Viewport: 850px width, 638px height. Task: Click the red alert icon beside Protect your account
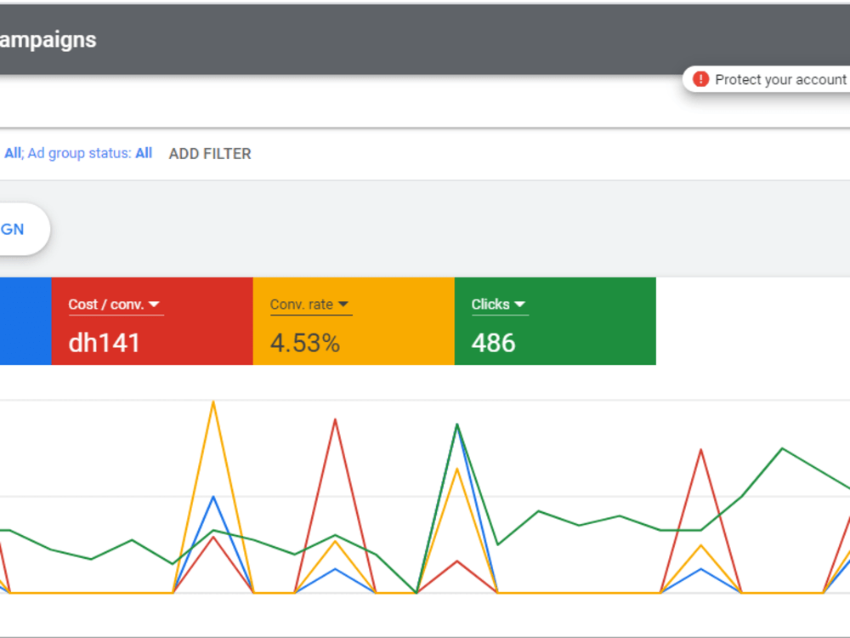[x=700, y=79]
